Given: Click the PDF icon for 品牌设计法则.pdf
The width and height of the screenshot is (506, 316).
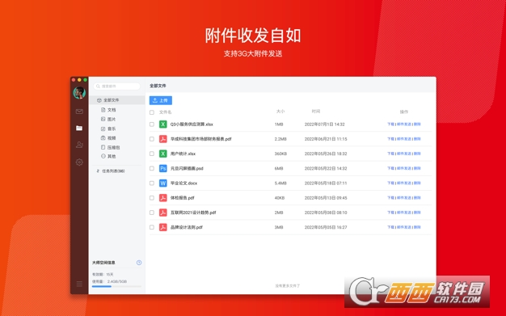Looking at the screenshot, I should coord(163,227).
